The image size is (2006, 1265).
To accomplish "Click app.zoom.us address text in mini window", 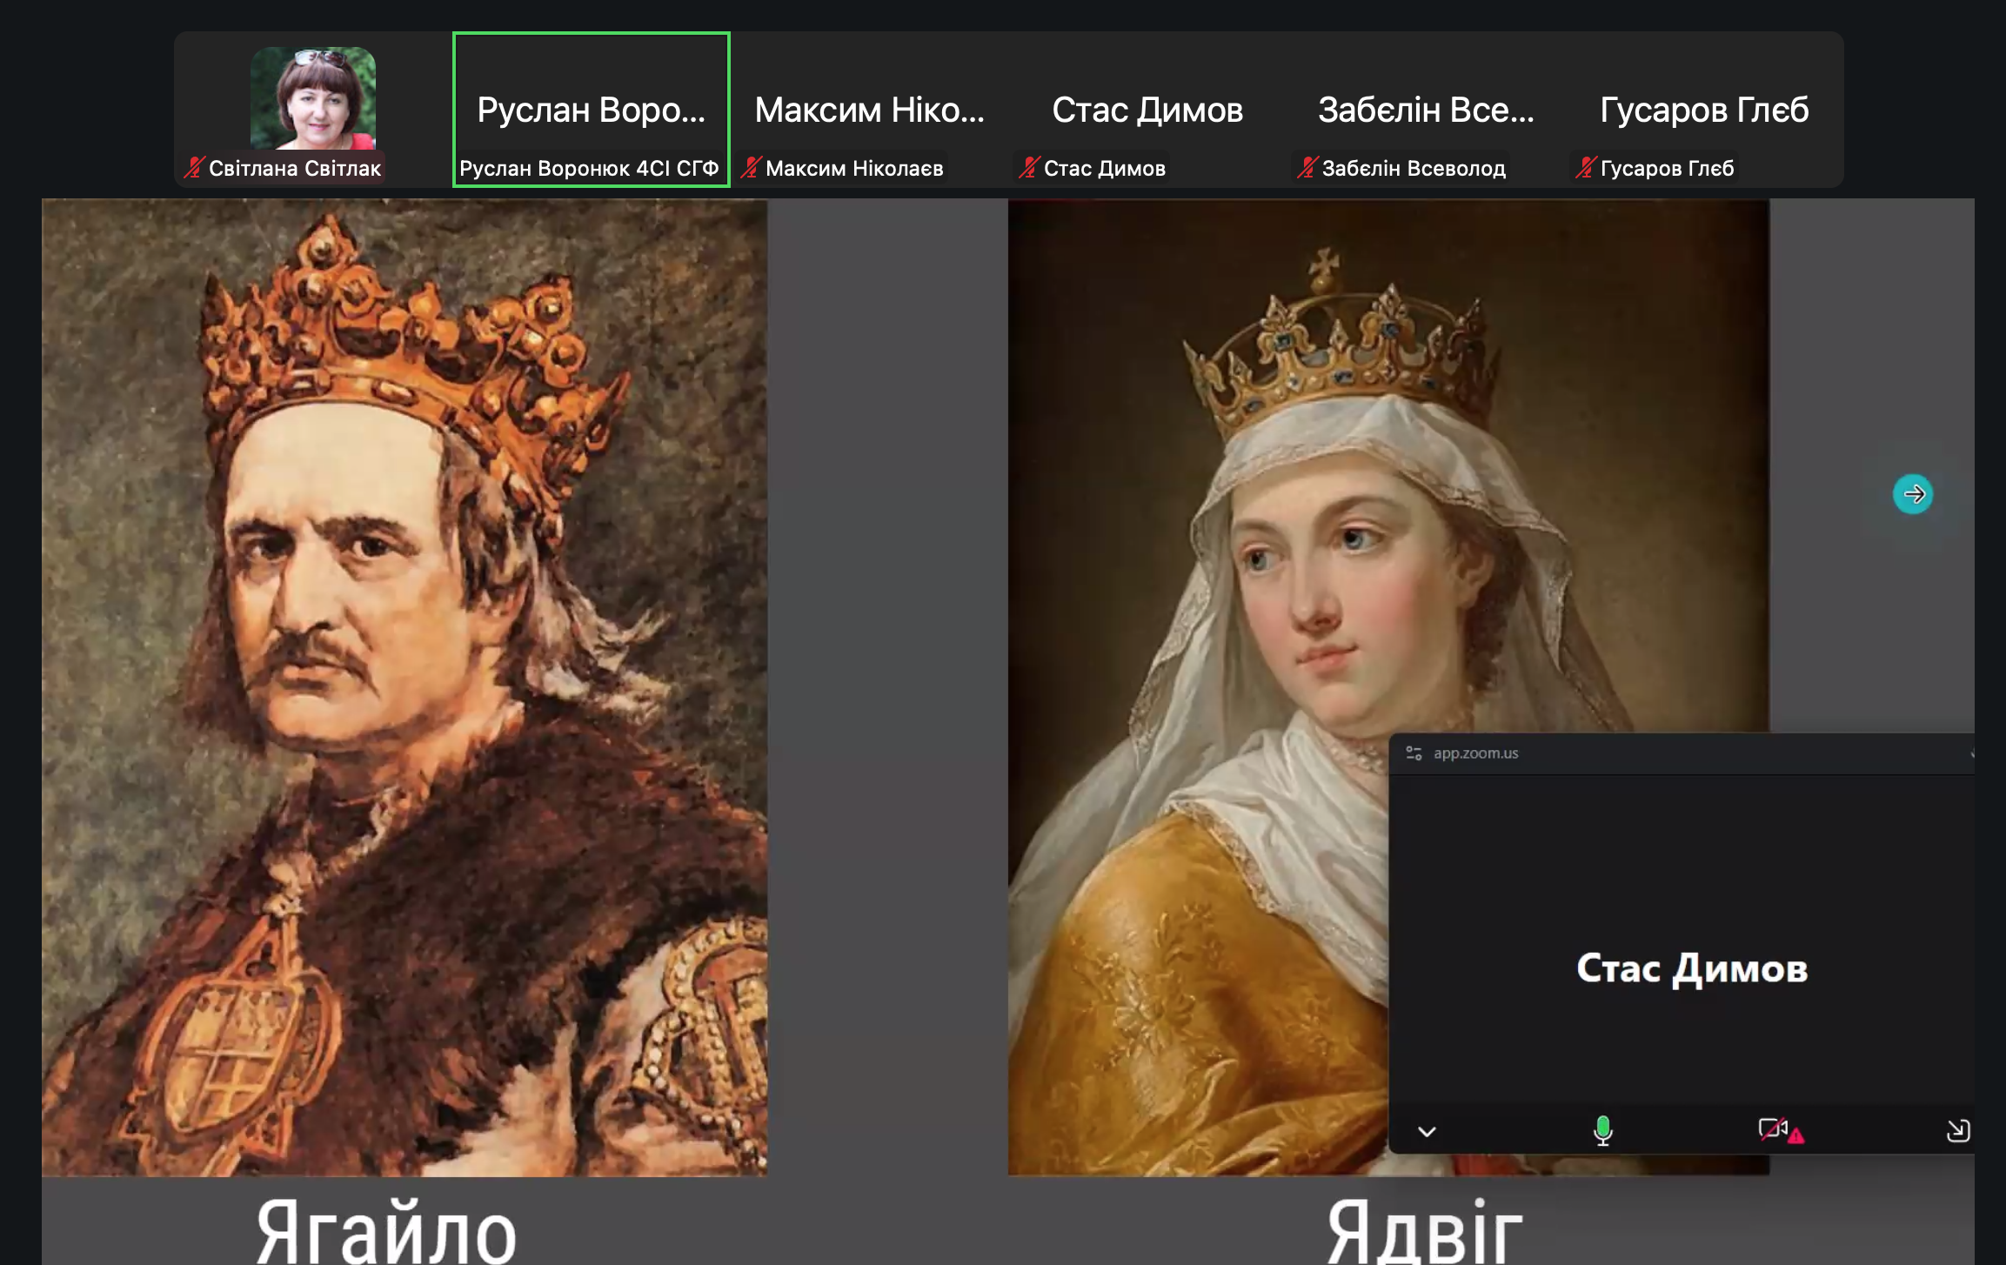I will point(1475,753).
